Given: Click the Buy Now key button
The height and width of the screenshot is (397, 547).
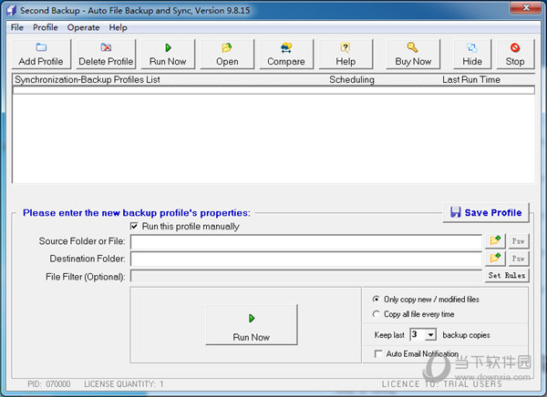Looking at the screenshot, I should coord(413,54).
